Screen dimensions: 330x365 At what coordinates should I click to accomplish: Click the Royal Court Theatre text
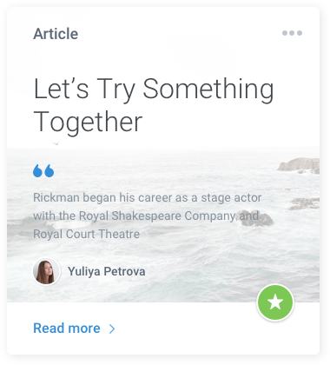pos(86,234)
